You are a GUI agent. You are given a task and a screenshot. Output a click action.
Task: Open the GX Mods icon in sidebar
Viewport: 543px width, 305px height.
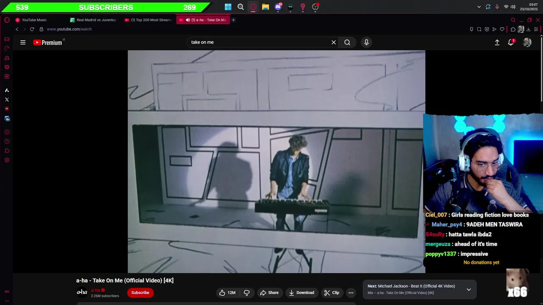point(7,77)
